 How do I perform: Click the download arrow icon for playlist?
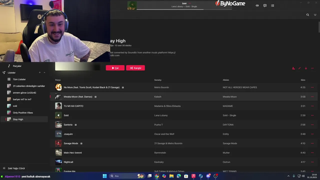tap(306, 68)
